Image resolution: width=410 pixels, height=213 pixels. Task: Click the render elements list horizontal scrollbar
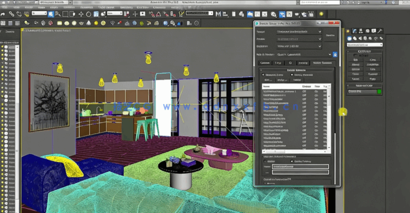point(295,151)
